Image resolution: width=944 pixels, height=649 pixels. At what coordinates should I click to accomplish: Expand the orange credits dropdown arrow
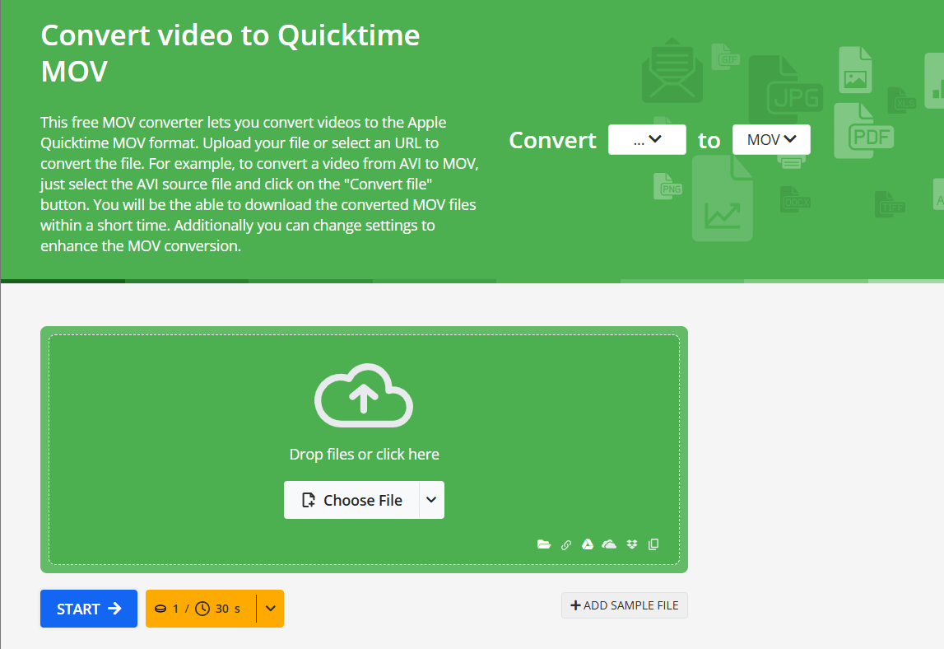tap(270, 609)
